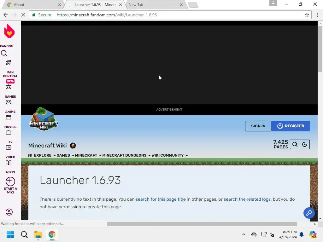Click the vertical scrollbar down arrow

(320, 219)
